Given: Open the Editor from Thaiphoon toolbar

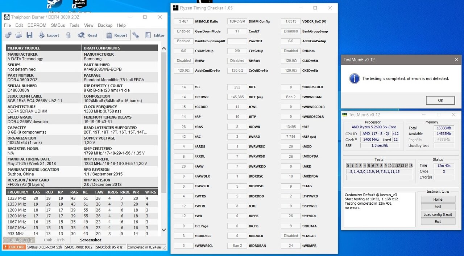Looking at the screenshot, I should (x=155, y=35).
